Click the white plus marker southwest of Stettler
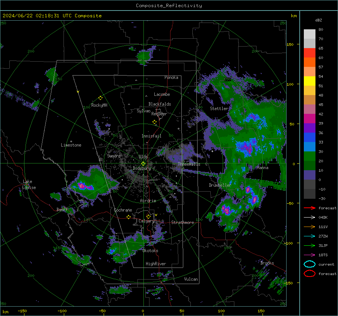Image resolution: width=338 pixels, height=316 pixels. coord(212,151)
